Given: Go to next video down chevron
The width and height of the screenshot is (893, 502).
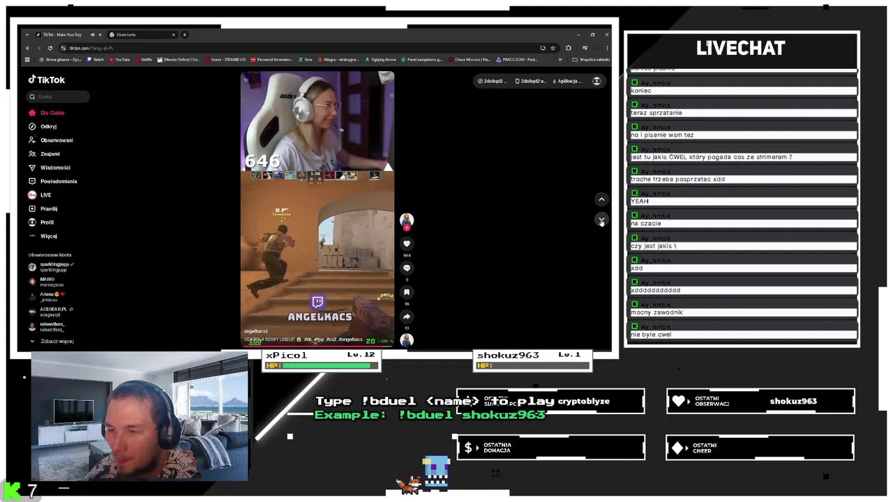Looking at the screenshot, I should click(601, 220).
